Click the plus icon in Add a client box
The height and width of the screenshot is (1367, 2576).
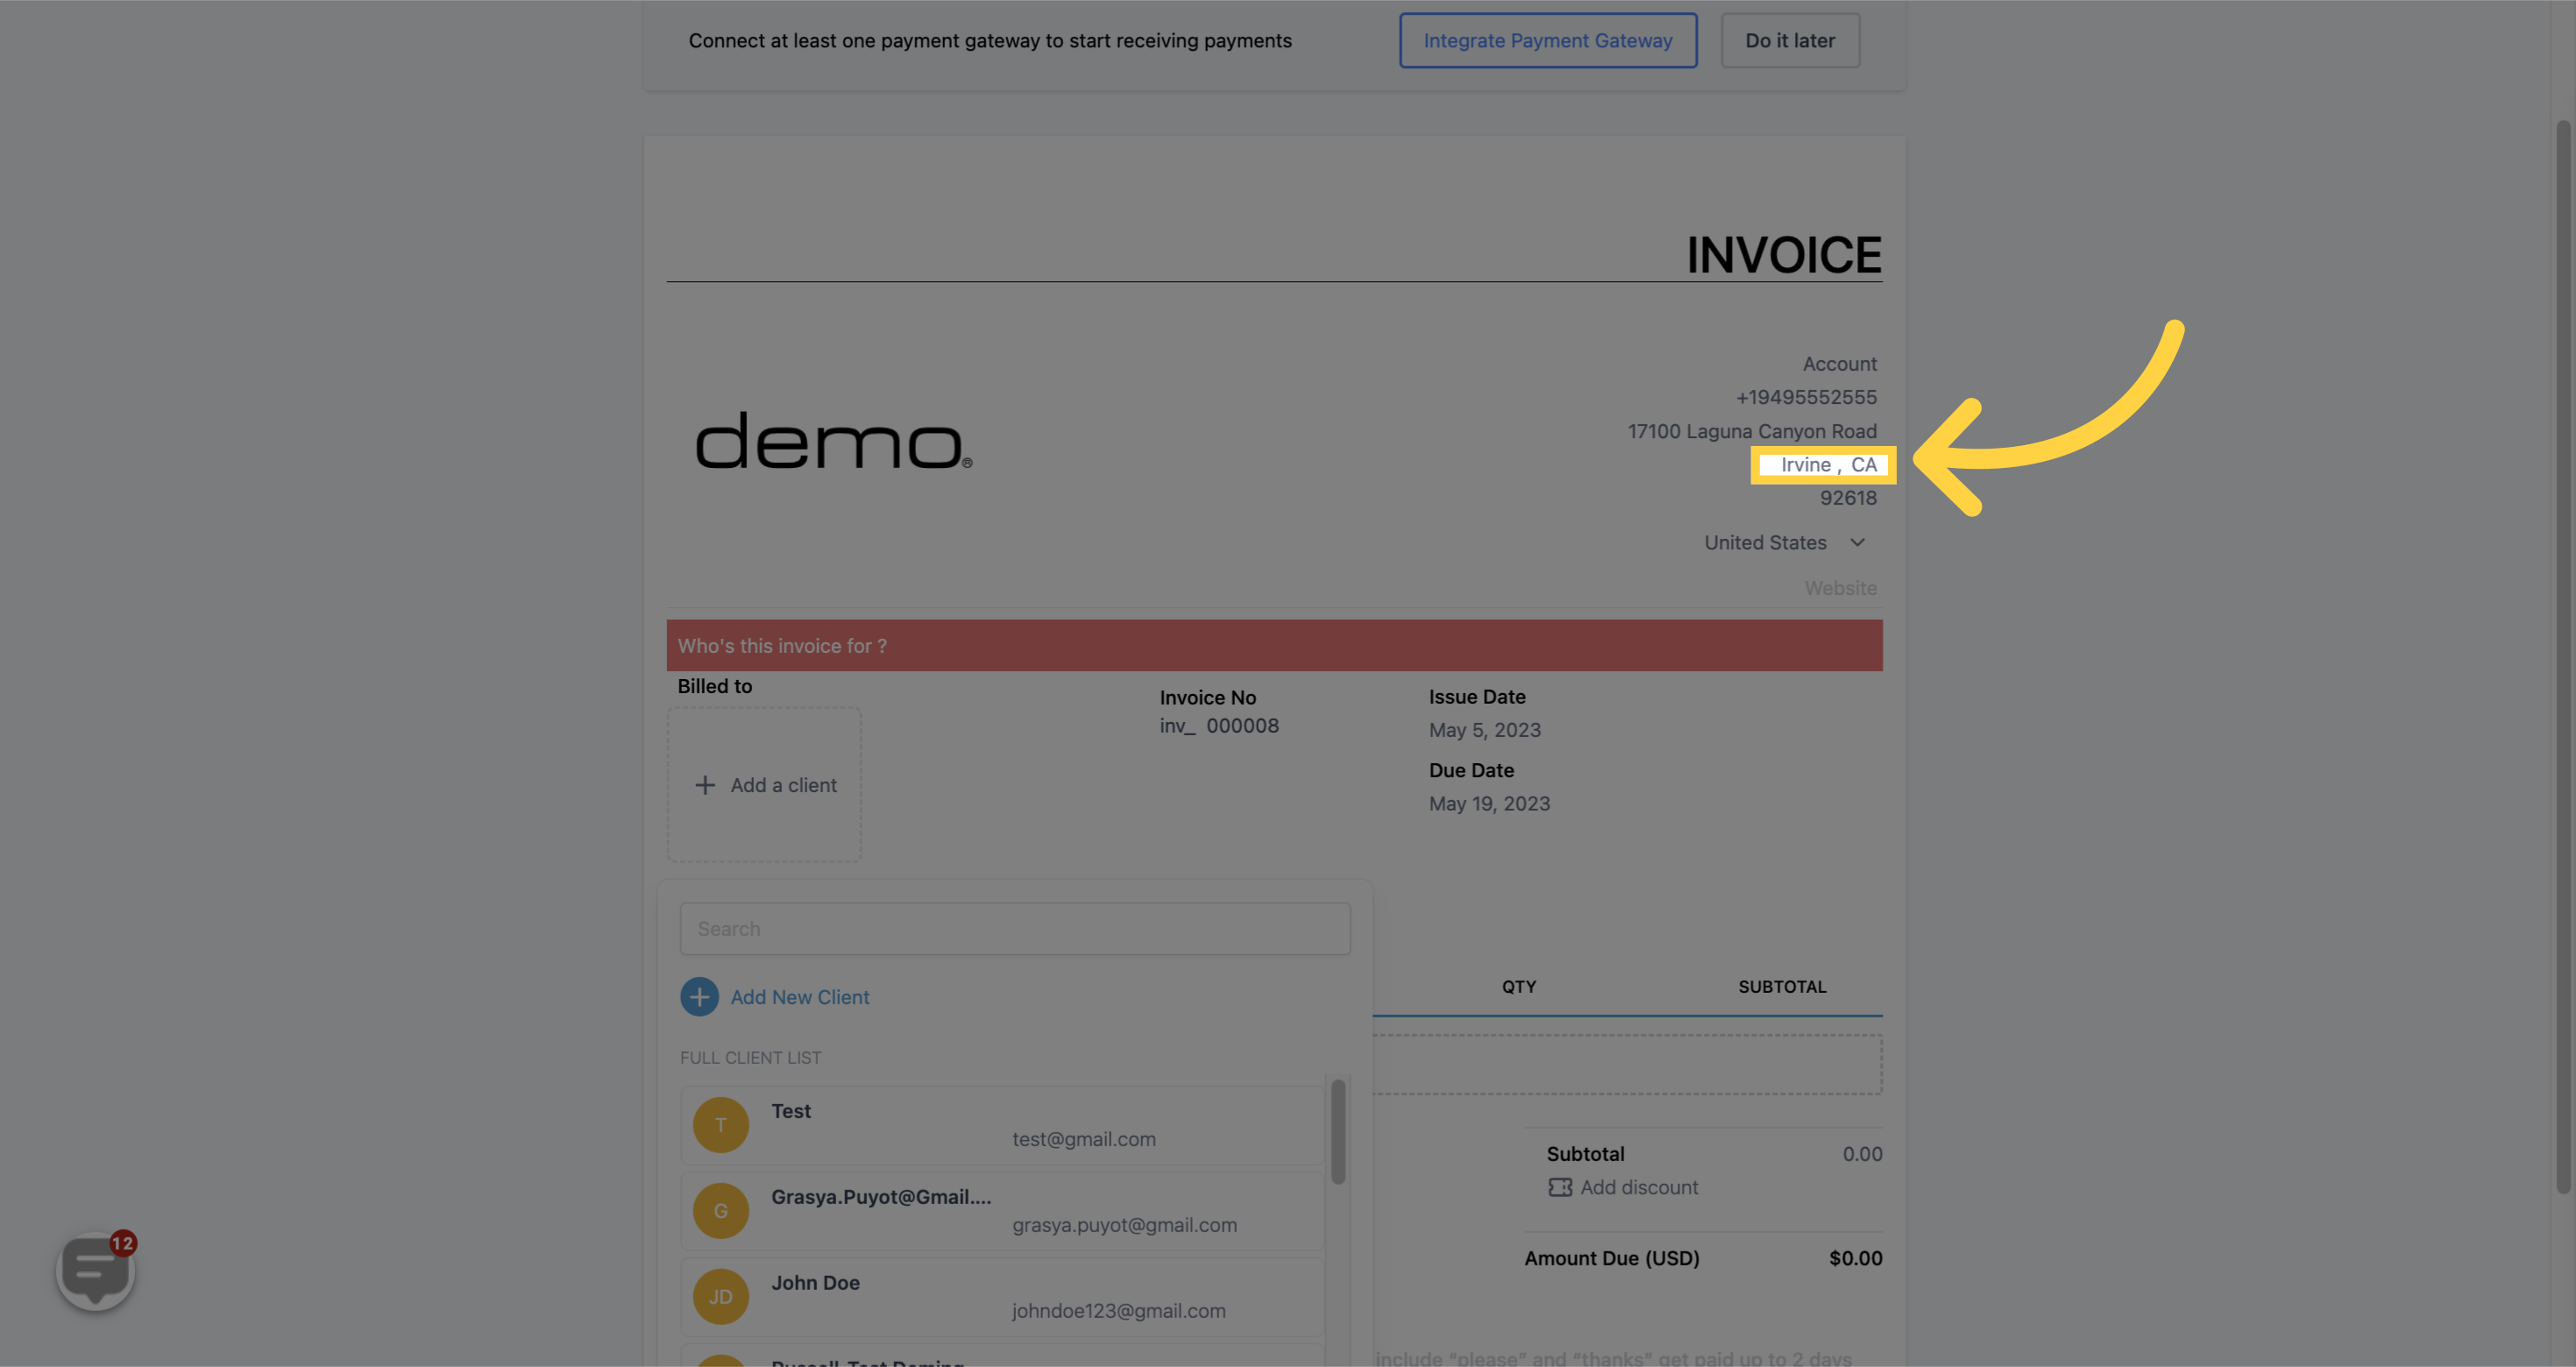(705, 785)
